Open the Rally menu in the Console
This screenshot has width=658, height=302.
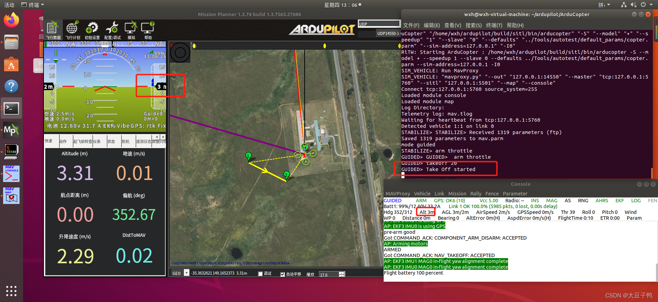click(x=476, y=194)
